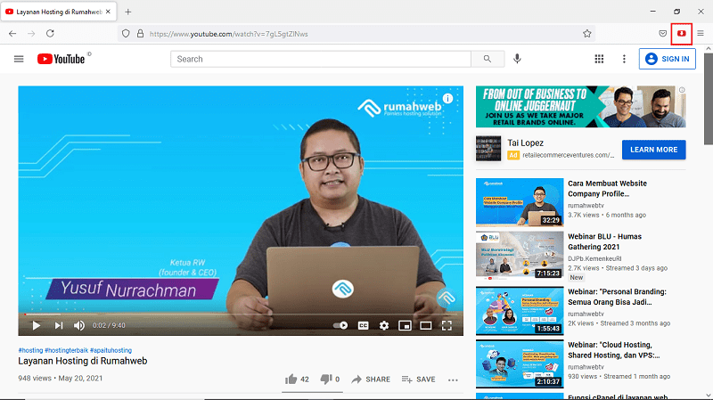713x400 pixels.
Task: Click Learn More on Tai Lopez ad
Action: (653, 150)
